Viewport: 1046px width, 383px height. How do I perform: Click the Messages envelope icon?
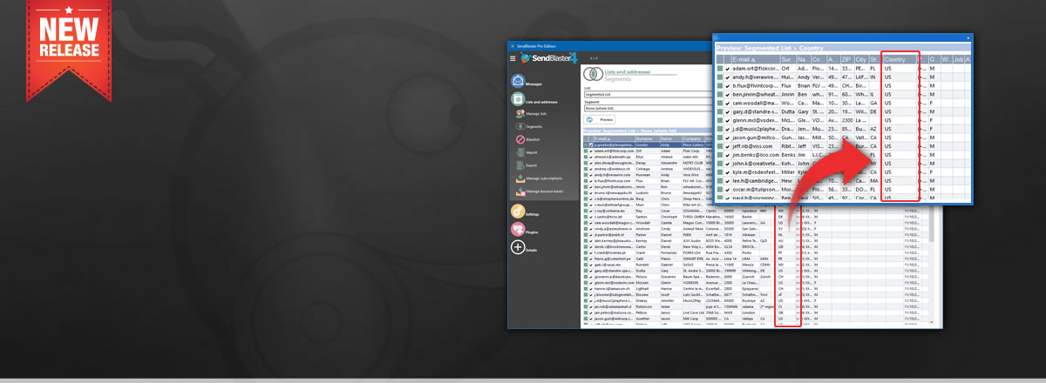(518, 81)
